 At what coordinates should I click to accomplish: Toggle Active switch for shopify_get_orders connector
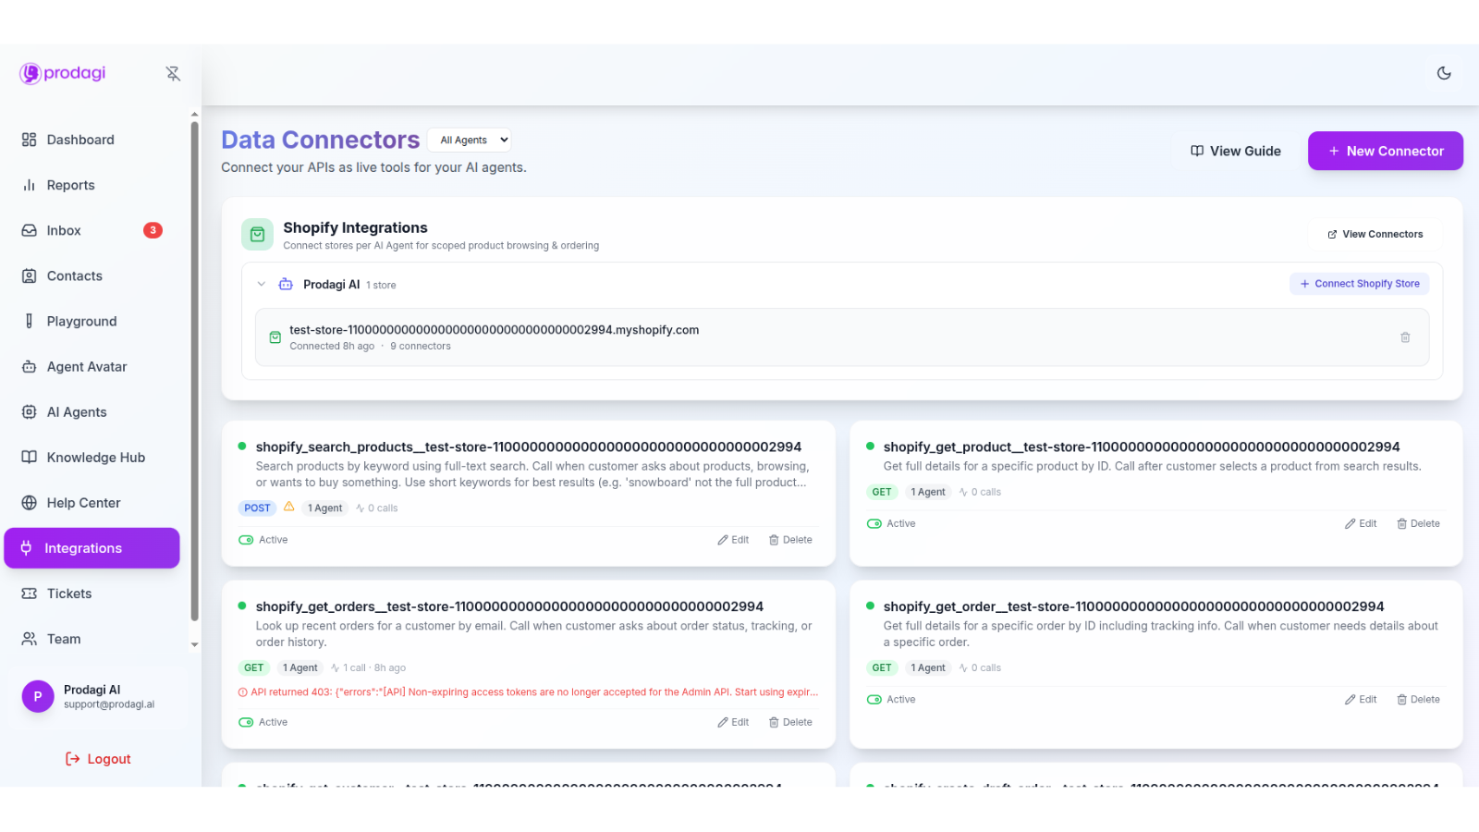246,722
